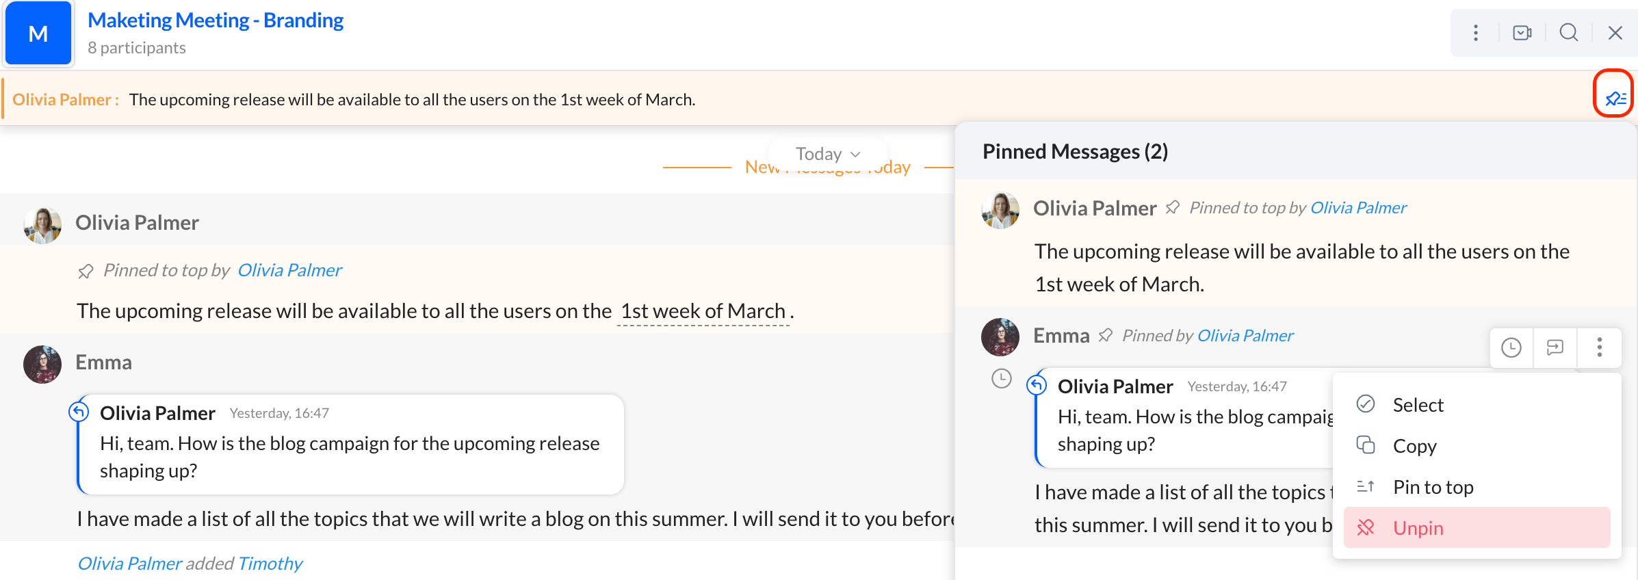The height and width of the screenshot is (580, 1638).
Task: Click the M channel avatar icon
Action: [x=38, y=34]
